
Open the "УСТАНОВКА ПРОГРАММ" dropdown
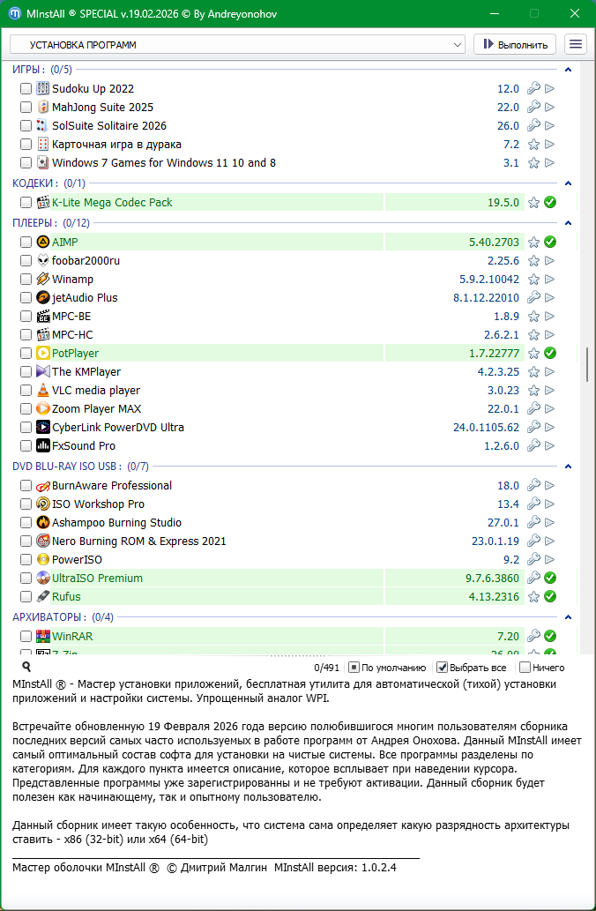237,44
